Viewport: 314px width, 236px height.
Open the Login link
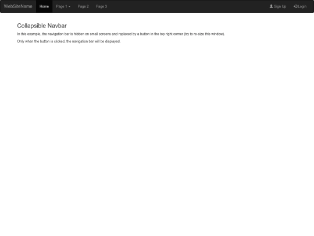click(x=300, y=6)
